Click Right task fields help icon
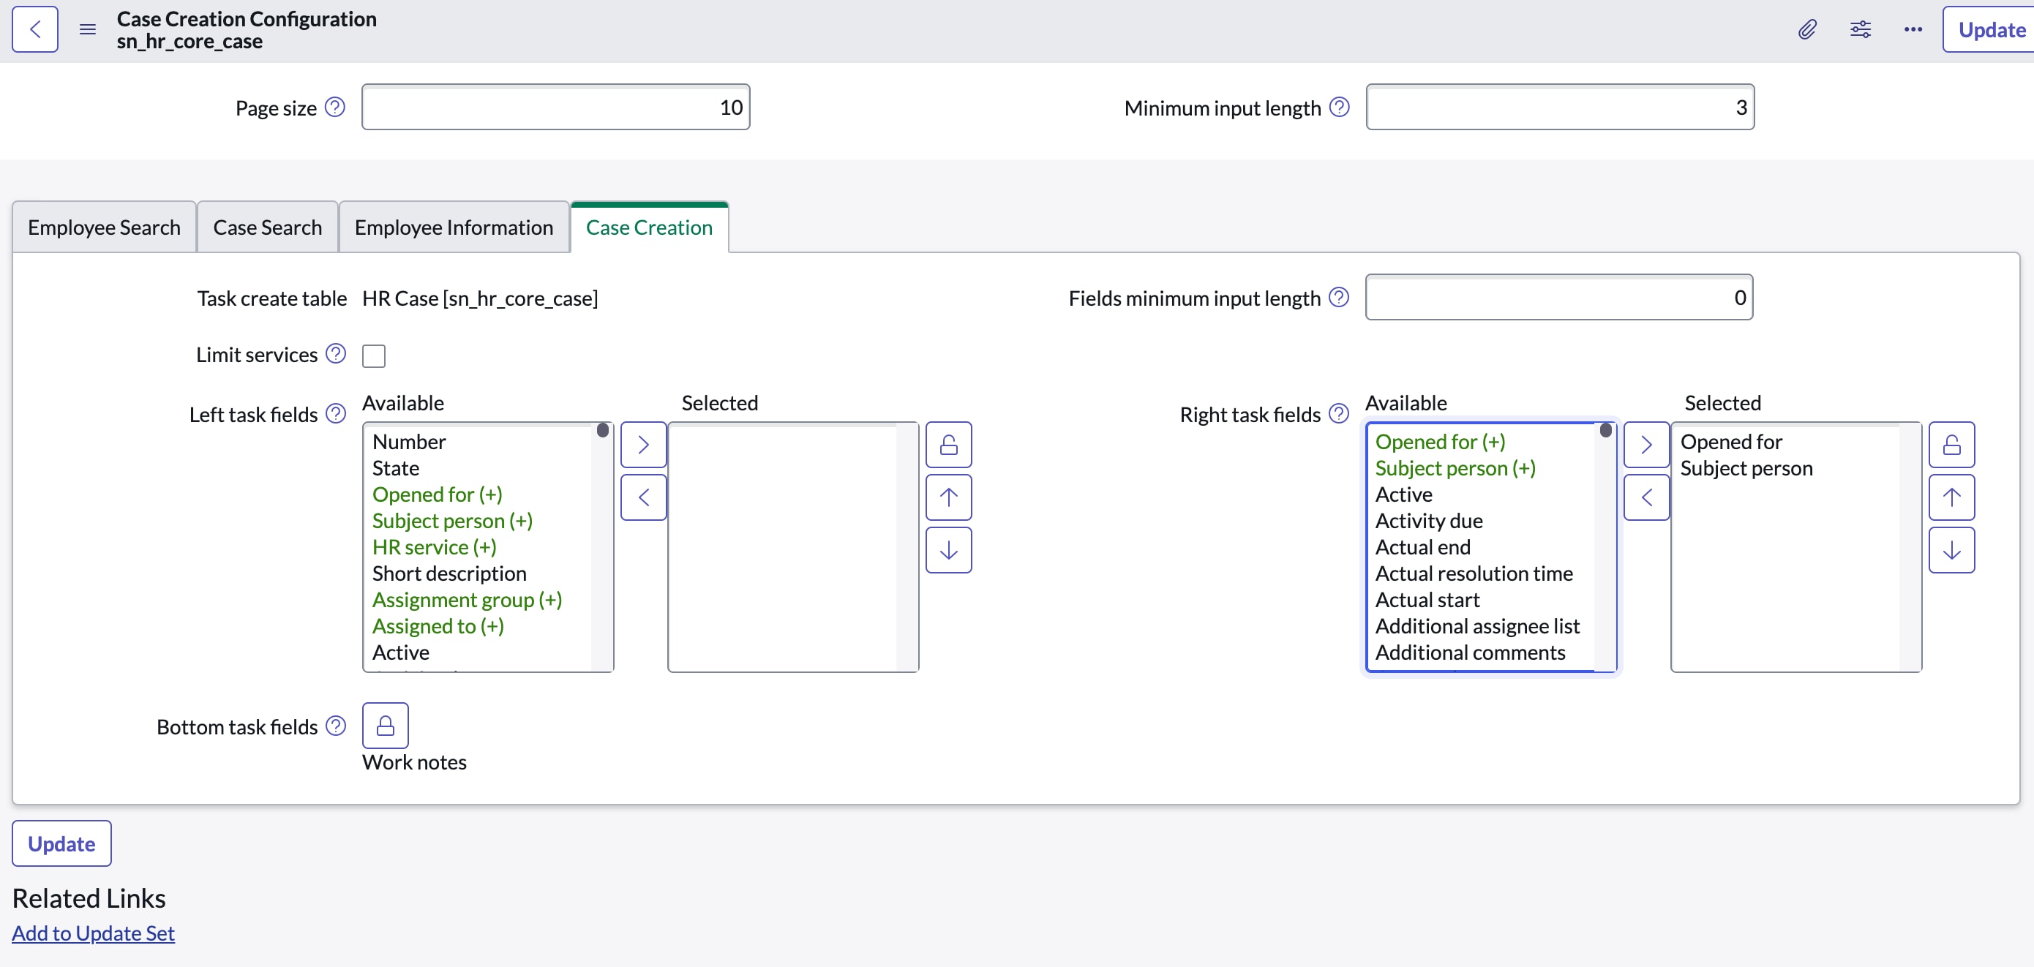Viewport: 2034px width, 967px height. (x=1338, y=413)
